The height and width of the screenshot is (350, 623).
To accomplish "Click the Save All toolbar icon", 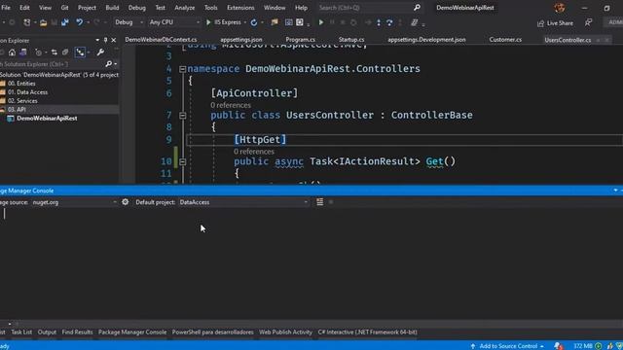I will click(64, 22).
